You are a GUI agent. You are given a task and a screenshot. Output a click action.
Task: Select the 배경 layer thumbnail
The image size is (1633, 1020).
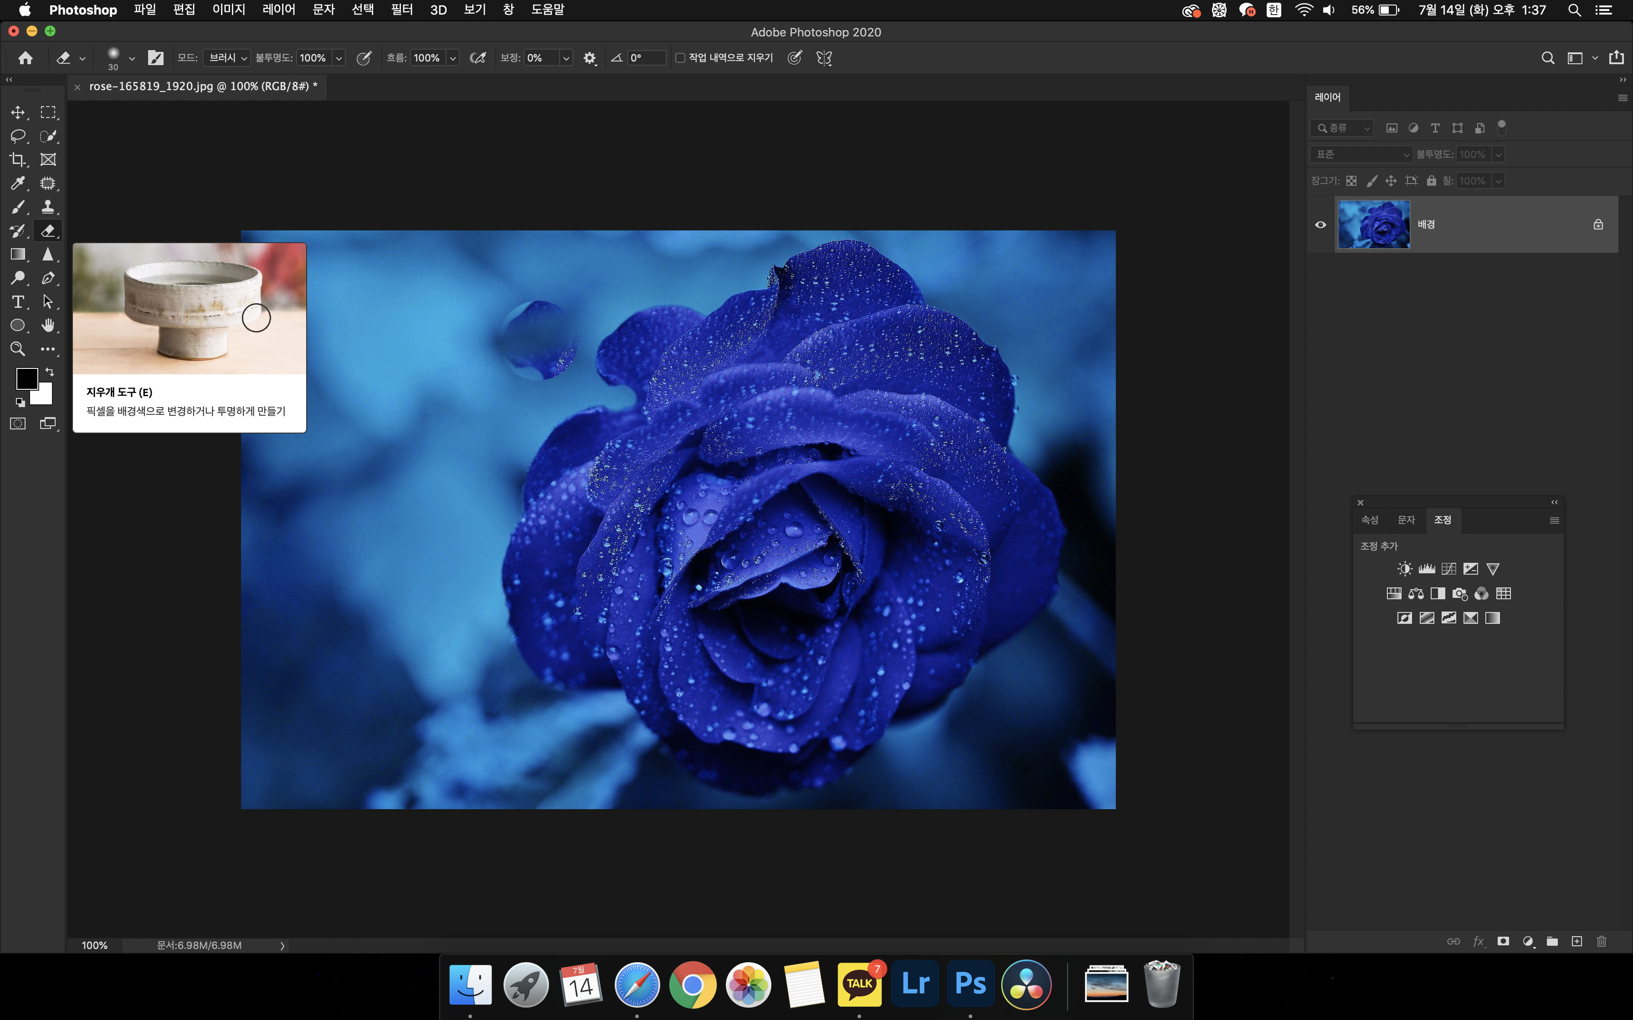tap(1373, 224)
